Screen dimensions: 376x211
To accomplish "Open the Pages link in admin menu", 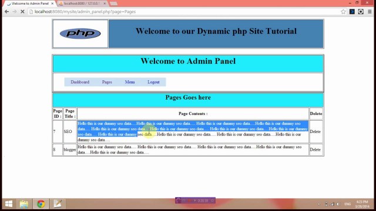I will pyautogui.click(x=107, y=82).
